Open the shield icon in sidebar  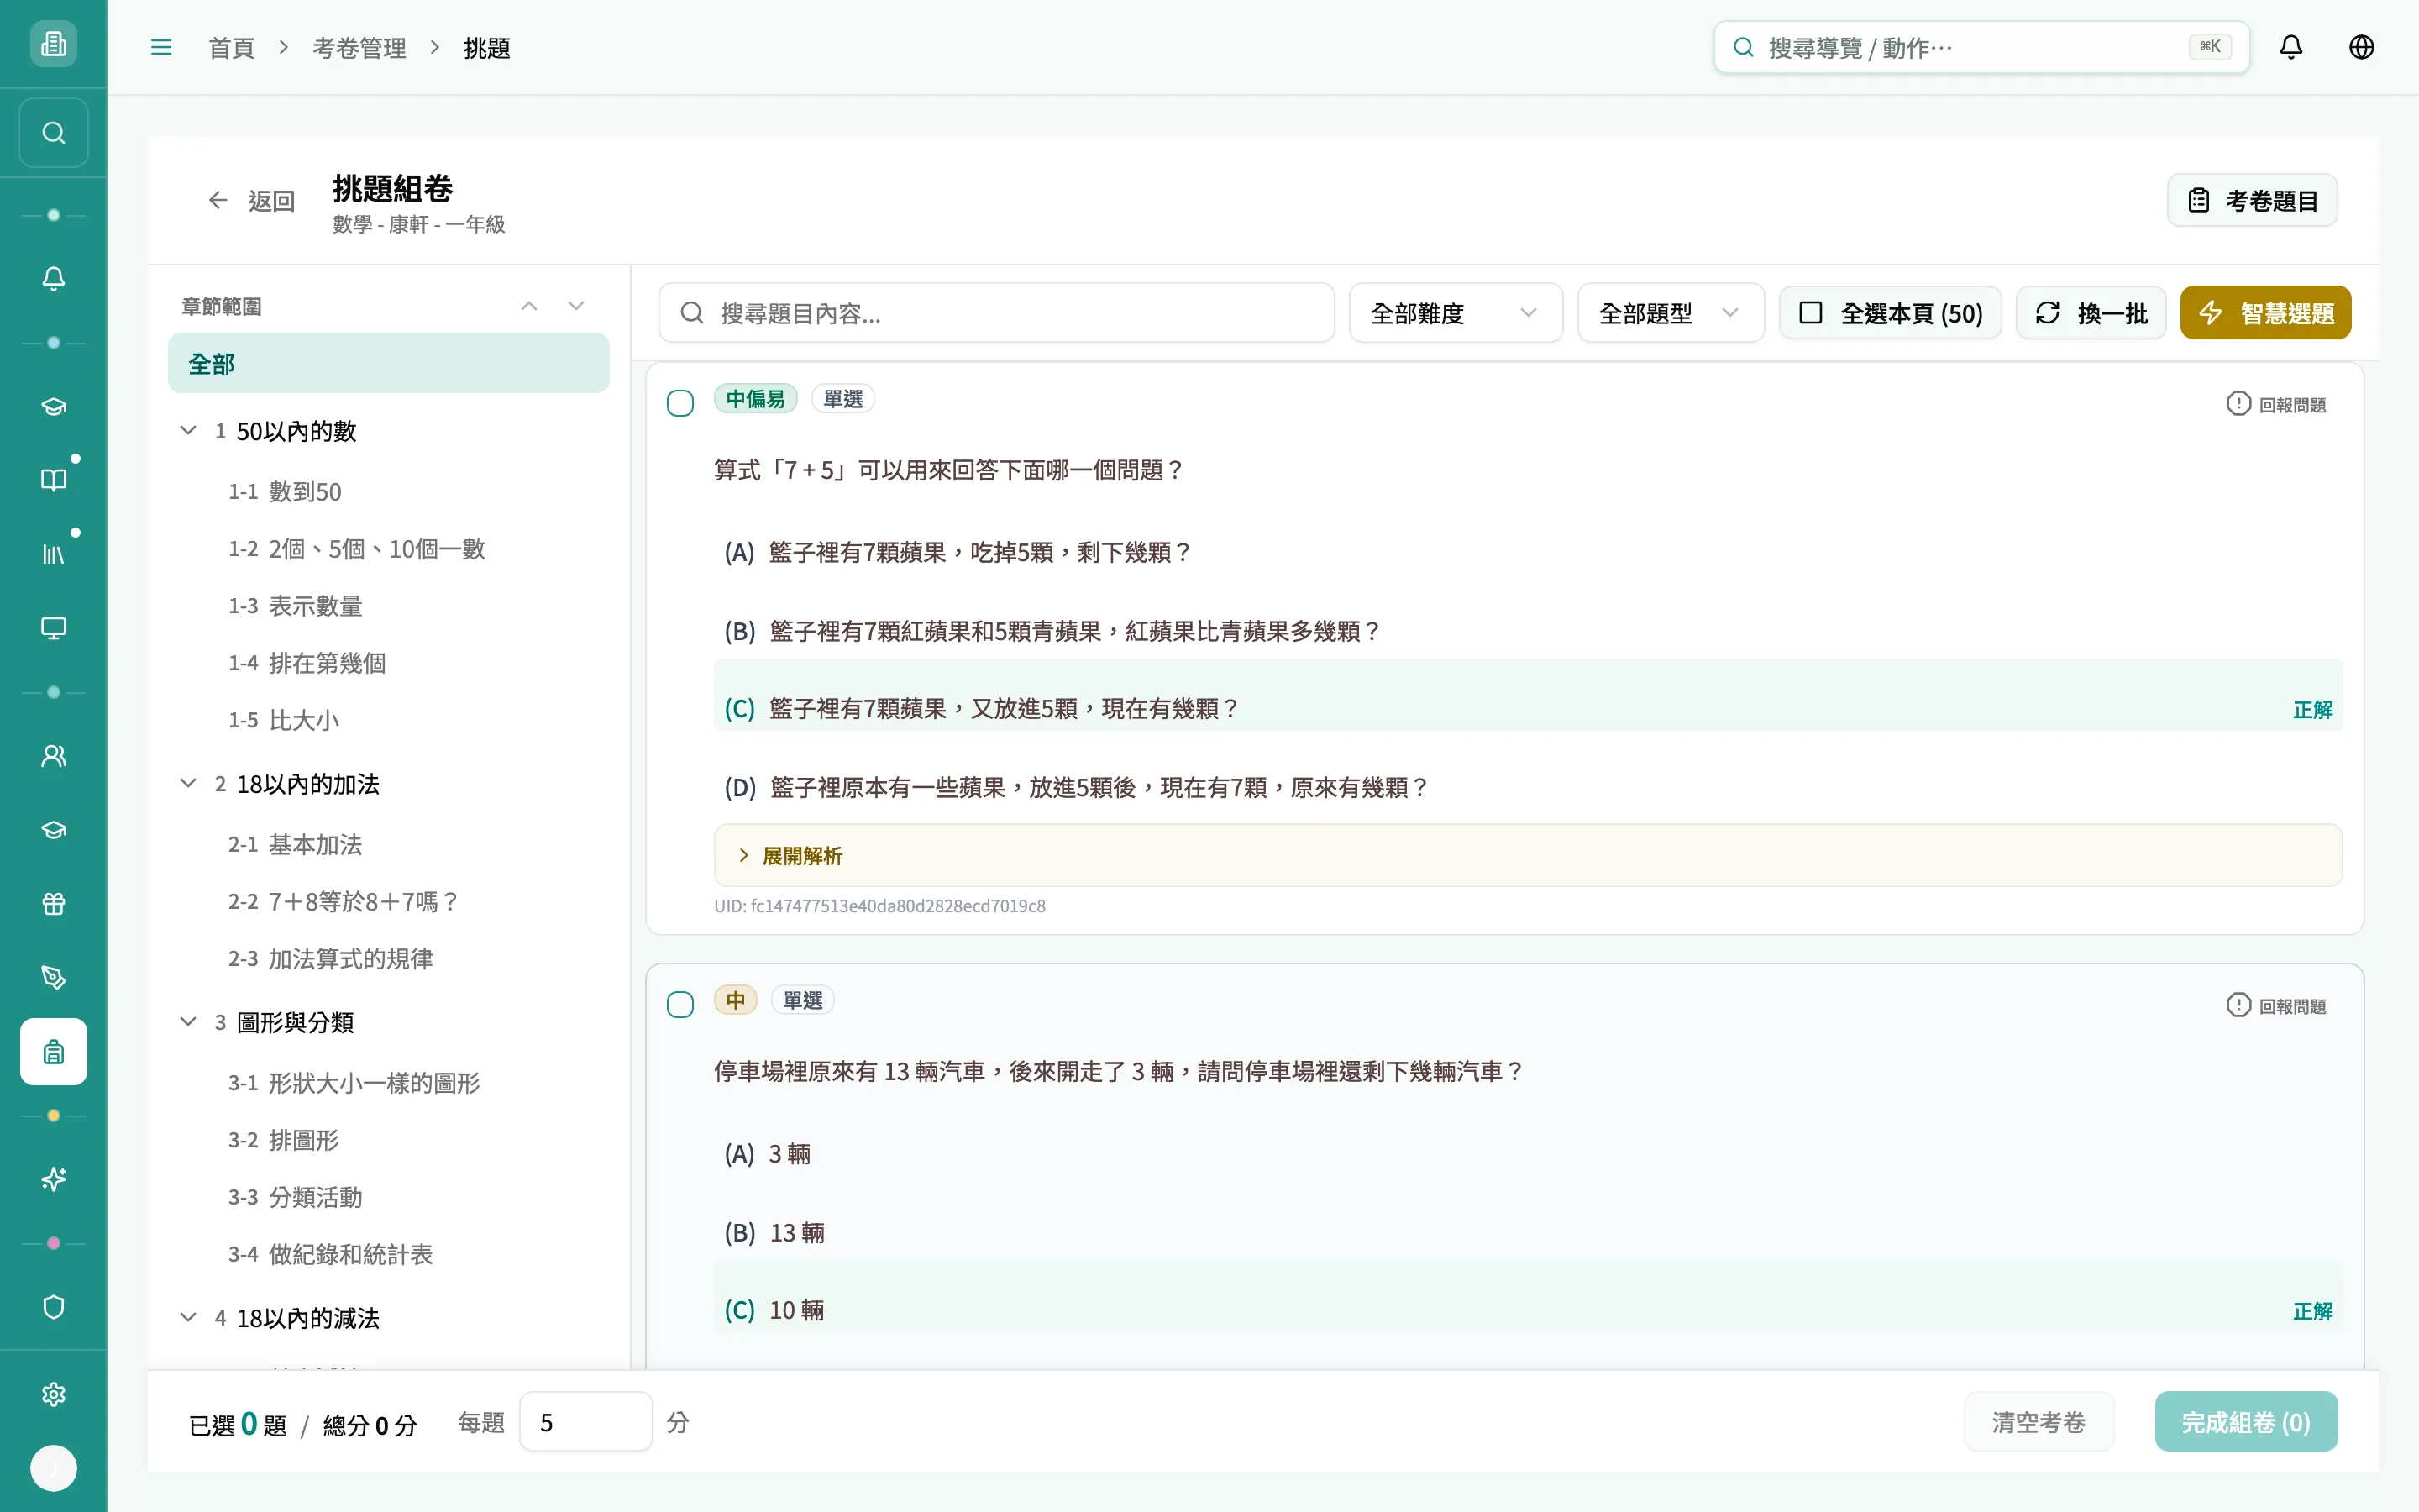pyautogui.click(x=53, y=1307)
